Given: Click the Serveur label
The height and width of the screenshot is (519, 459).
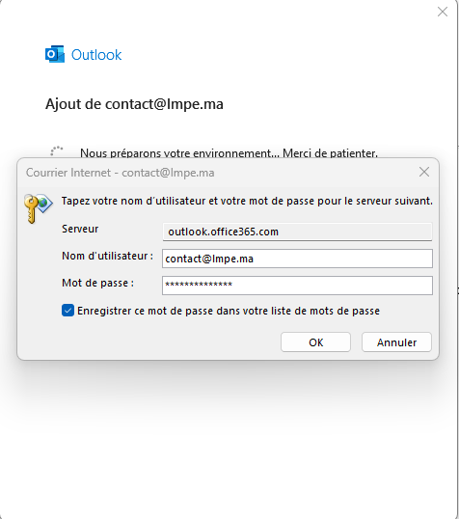Looking at the screenshot, I should (x=80, y=229).
